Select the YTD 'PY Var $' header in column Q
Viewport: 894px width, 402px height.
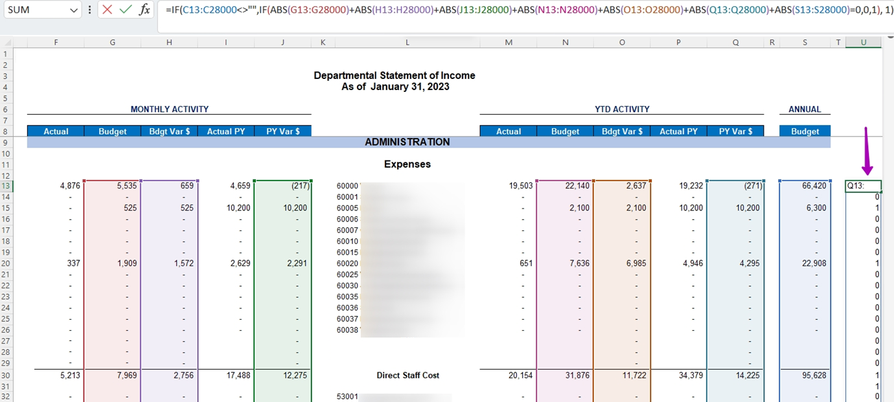tap(735, 131)
